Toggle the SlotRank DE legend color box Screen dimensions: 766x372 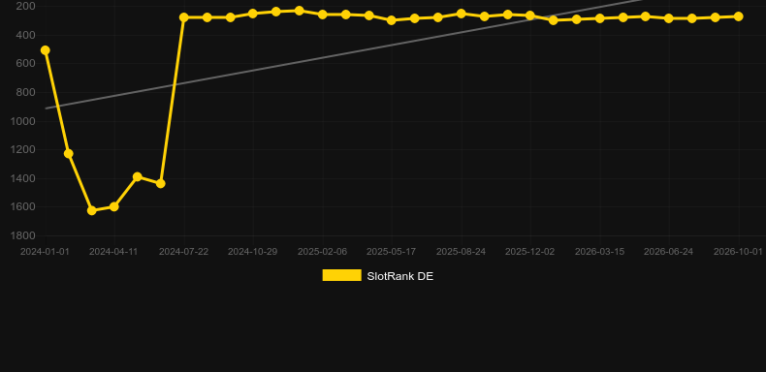click(x=342, y=275)
